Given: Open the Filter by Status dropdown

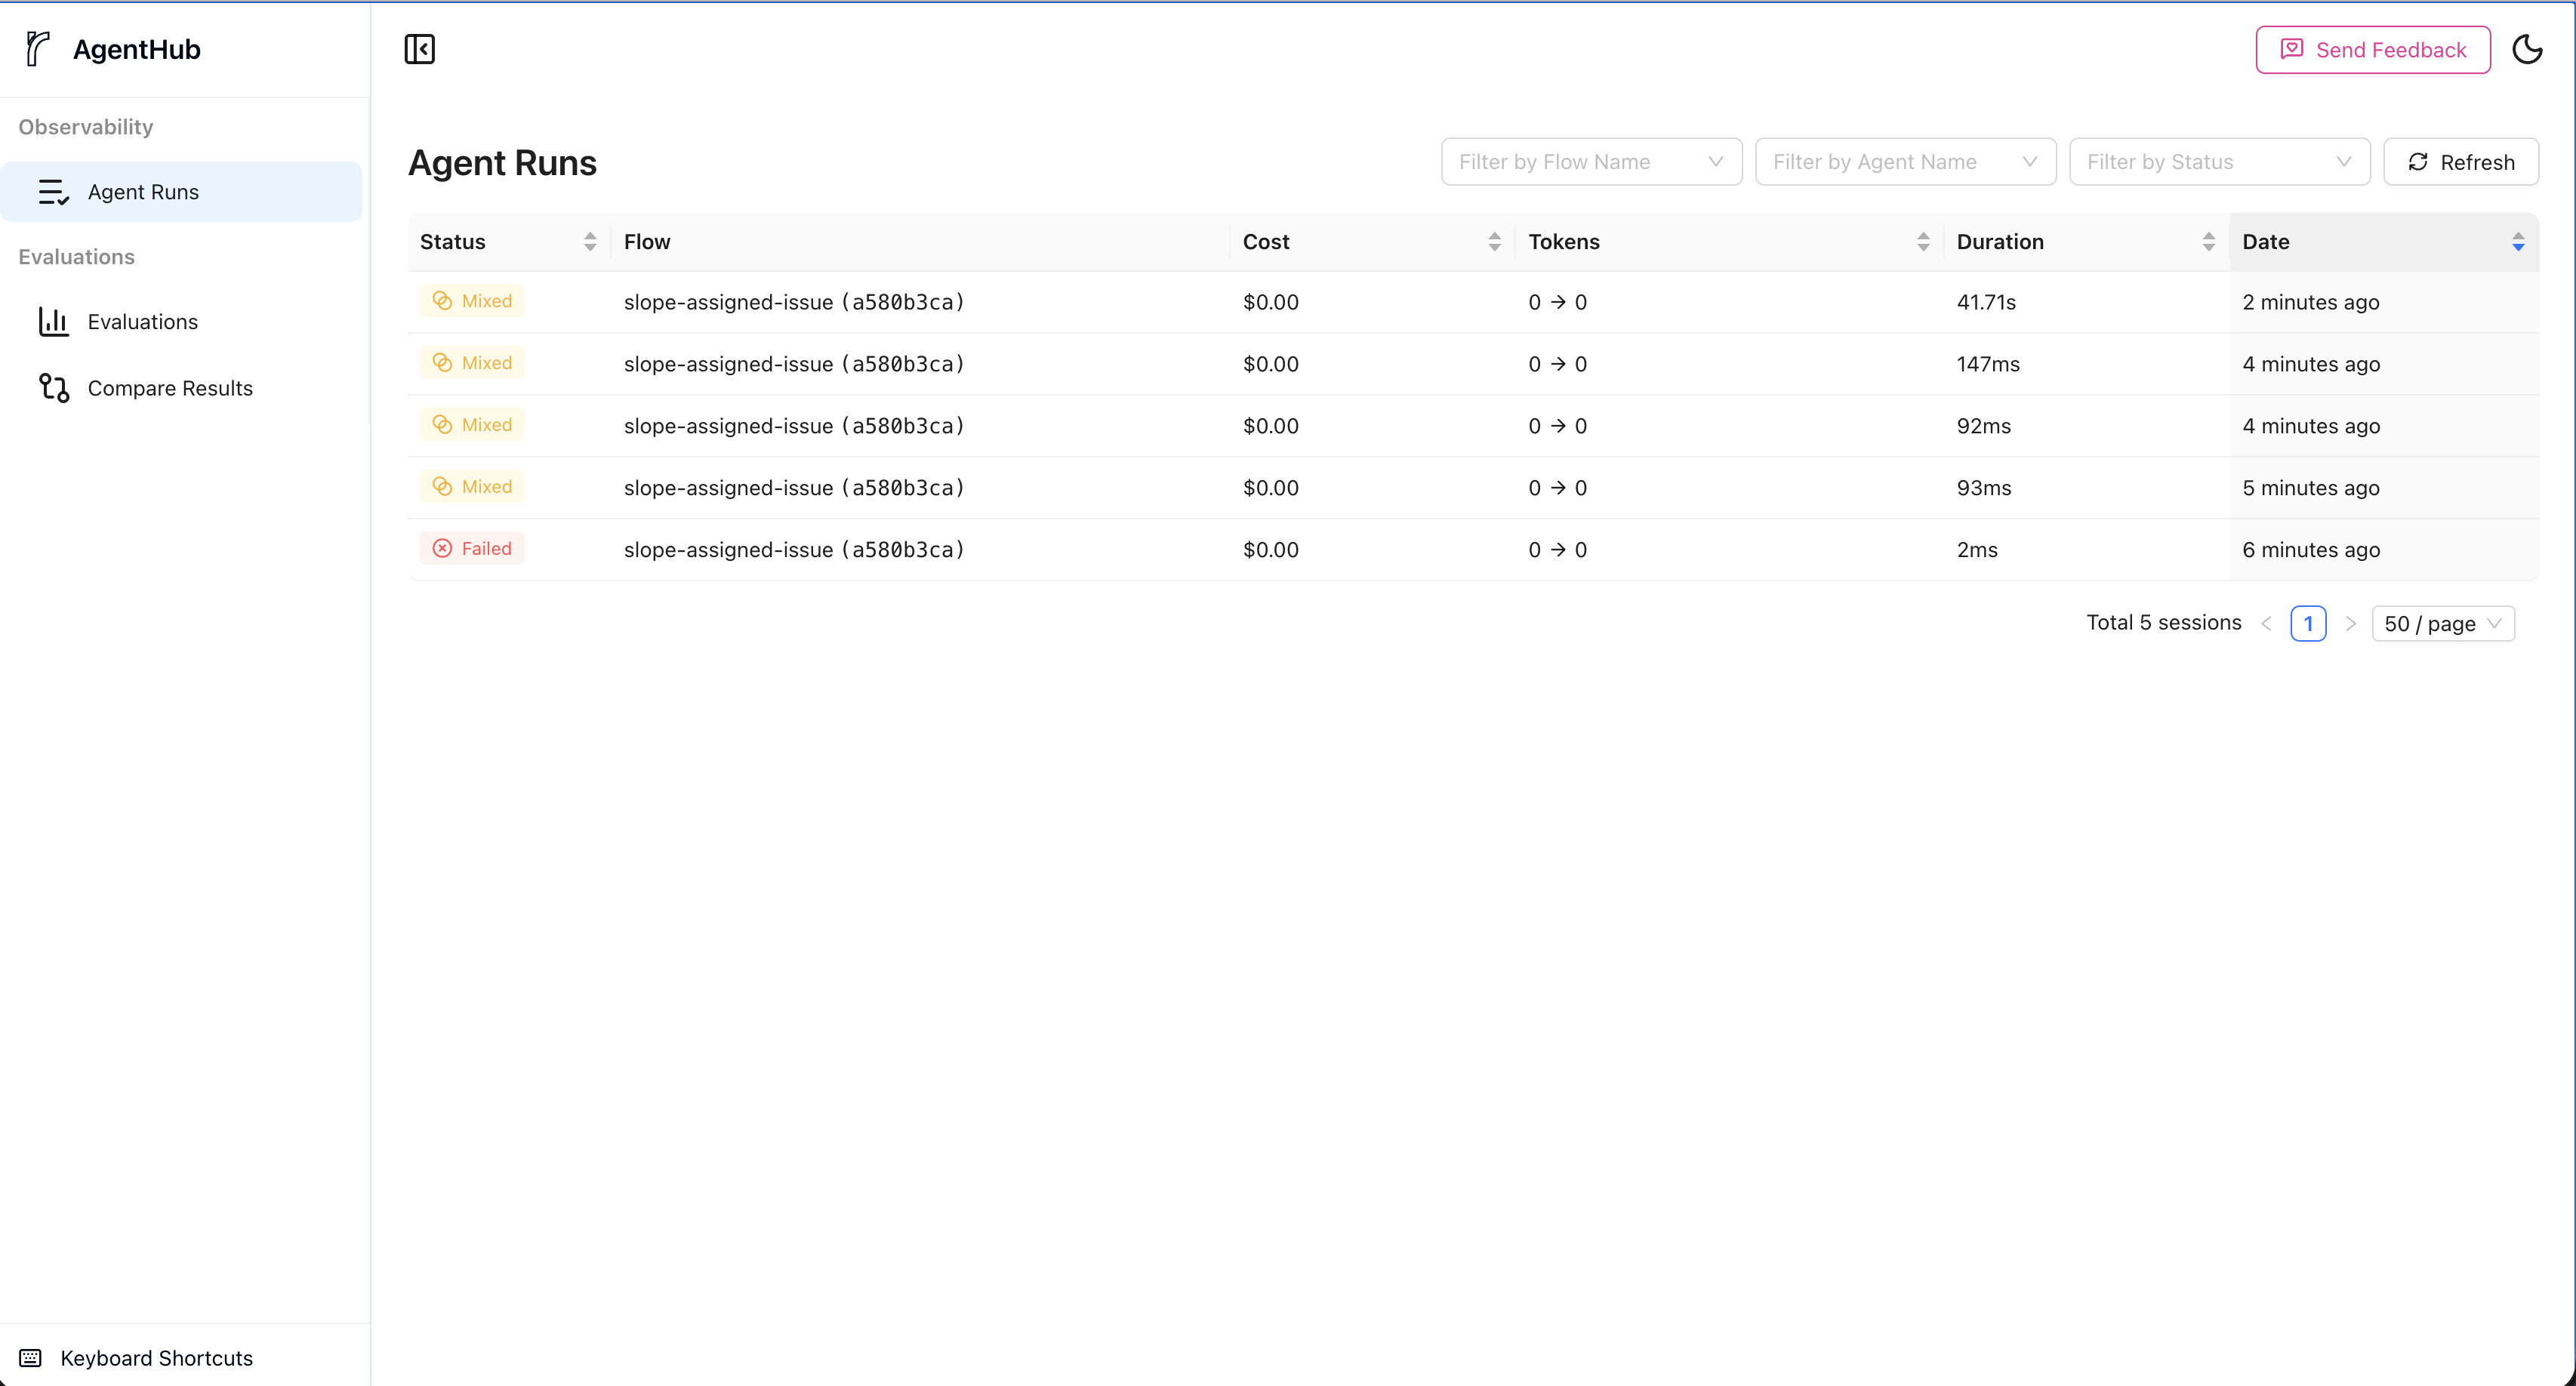Looking at the screenshot, I should [2218, 162].
